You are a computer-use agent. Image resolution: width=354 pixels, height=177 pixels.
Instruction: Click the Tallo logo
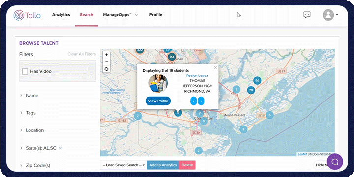(27, 15)
